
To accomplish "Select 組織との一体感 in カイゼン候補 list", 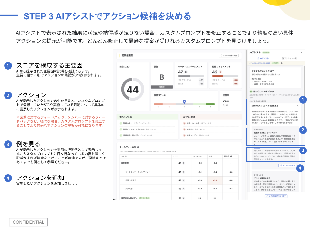I will coord(211,123).
